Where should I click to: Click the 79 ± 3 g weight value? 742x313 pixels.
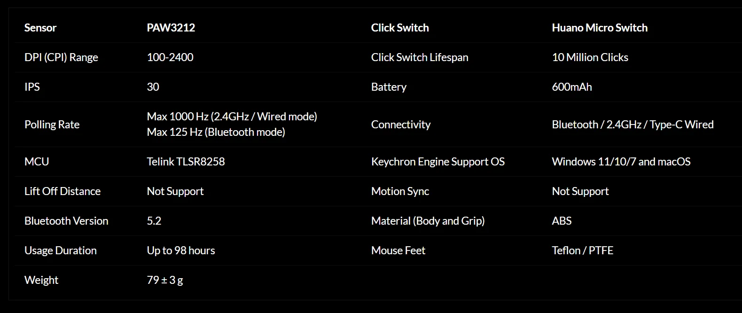click(x=165, y=280)
